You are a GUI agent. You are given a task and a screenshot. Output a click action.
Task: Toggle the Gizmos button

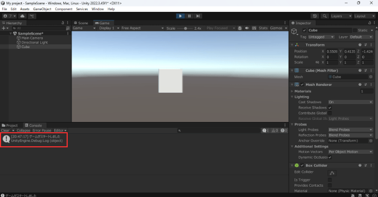point(276,28)
